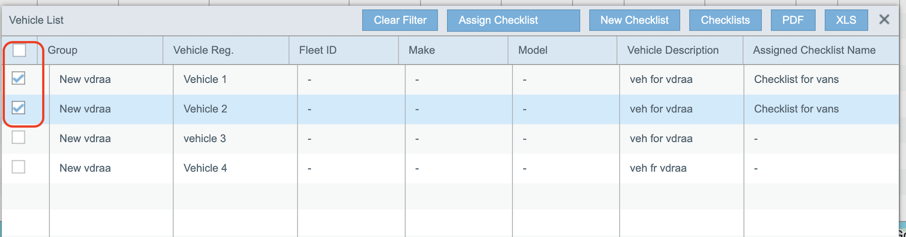Select the Vehicle 4 row checkbox
906x237 pixels.
(19, 167)
